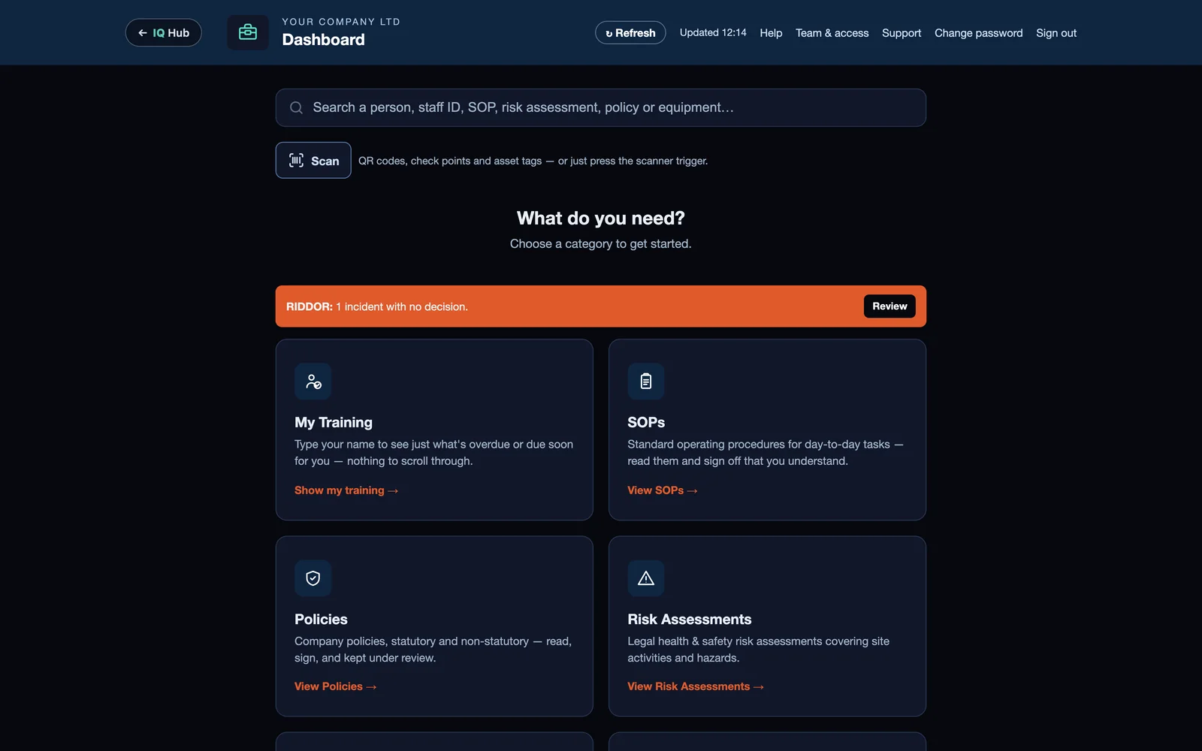Click the Dashboard page title
Screen dimensions: 1202x751
pyautogui.click(x=324, y=40)
